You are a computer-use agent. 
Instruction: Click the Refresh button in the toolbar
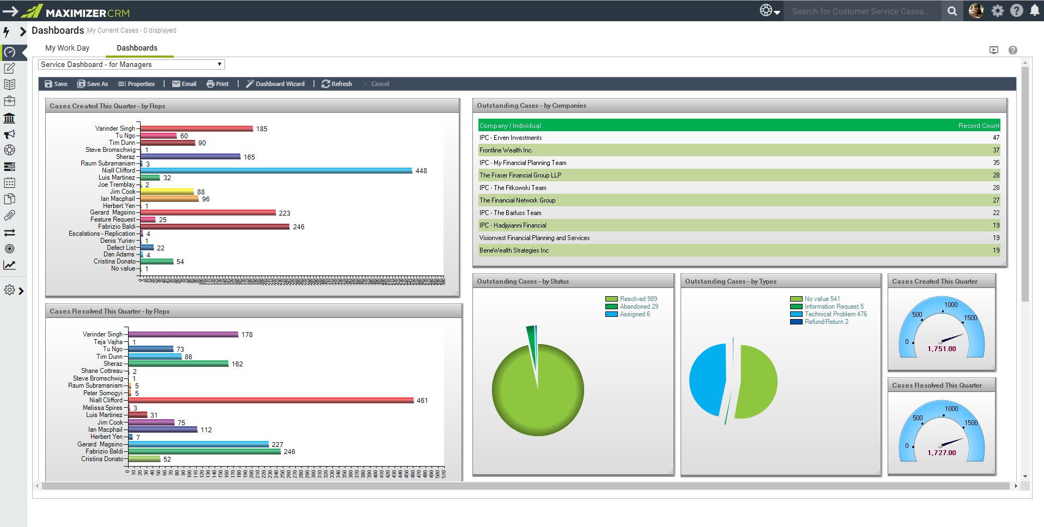pos(336,84)
